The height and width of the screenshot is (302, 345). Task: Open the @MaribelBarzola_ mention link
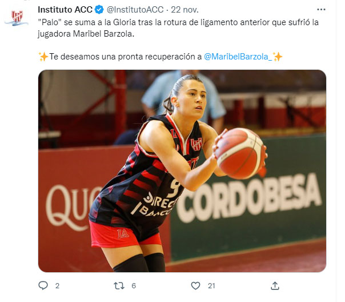(x=238, y=57)
